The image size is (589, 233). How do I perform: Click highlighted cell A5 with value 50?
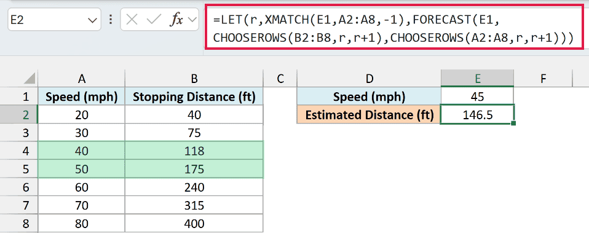pos(82,169)
